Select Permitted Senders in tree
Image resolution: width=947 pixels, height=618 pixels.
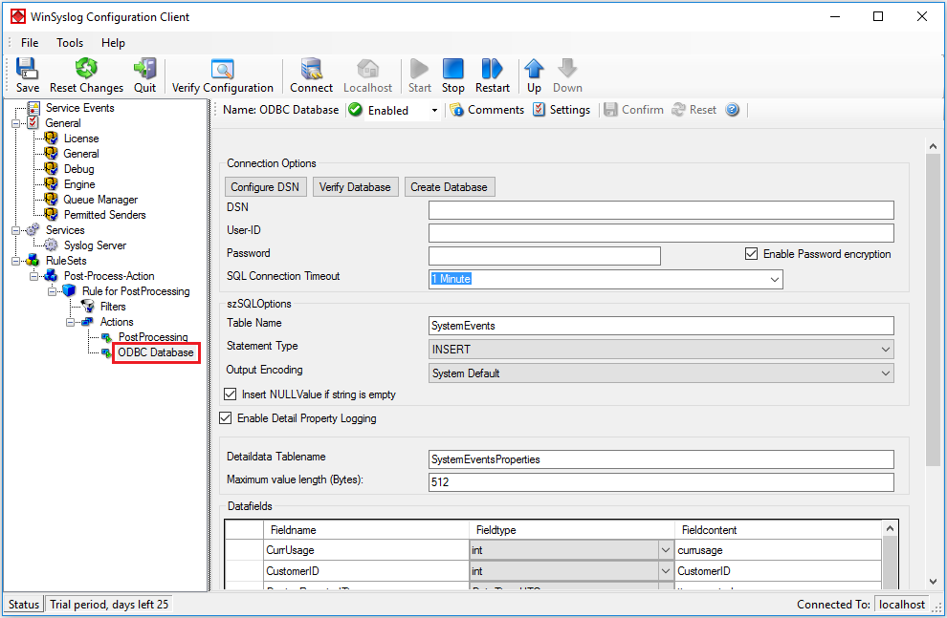104,215
